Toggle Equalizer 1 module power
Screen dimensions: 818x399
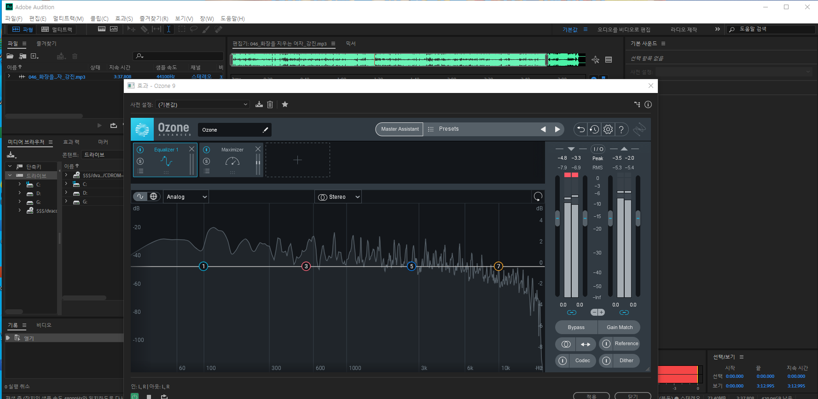tap(140, 150)
